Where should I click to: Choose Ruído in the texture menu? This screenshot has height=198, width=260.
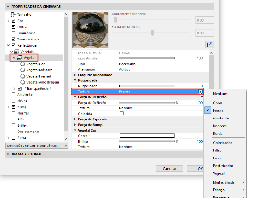pos(218,133)
